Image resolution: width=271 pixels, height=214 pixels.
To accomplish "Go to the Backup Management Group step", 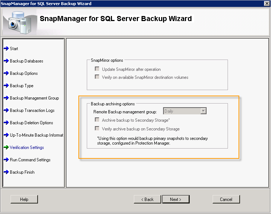I will [34, 98].
